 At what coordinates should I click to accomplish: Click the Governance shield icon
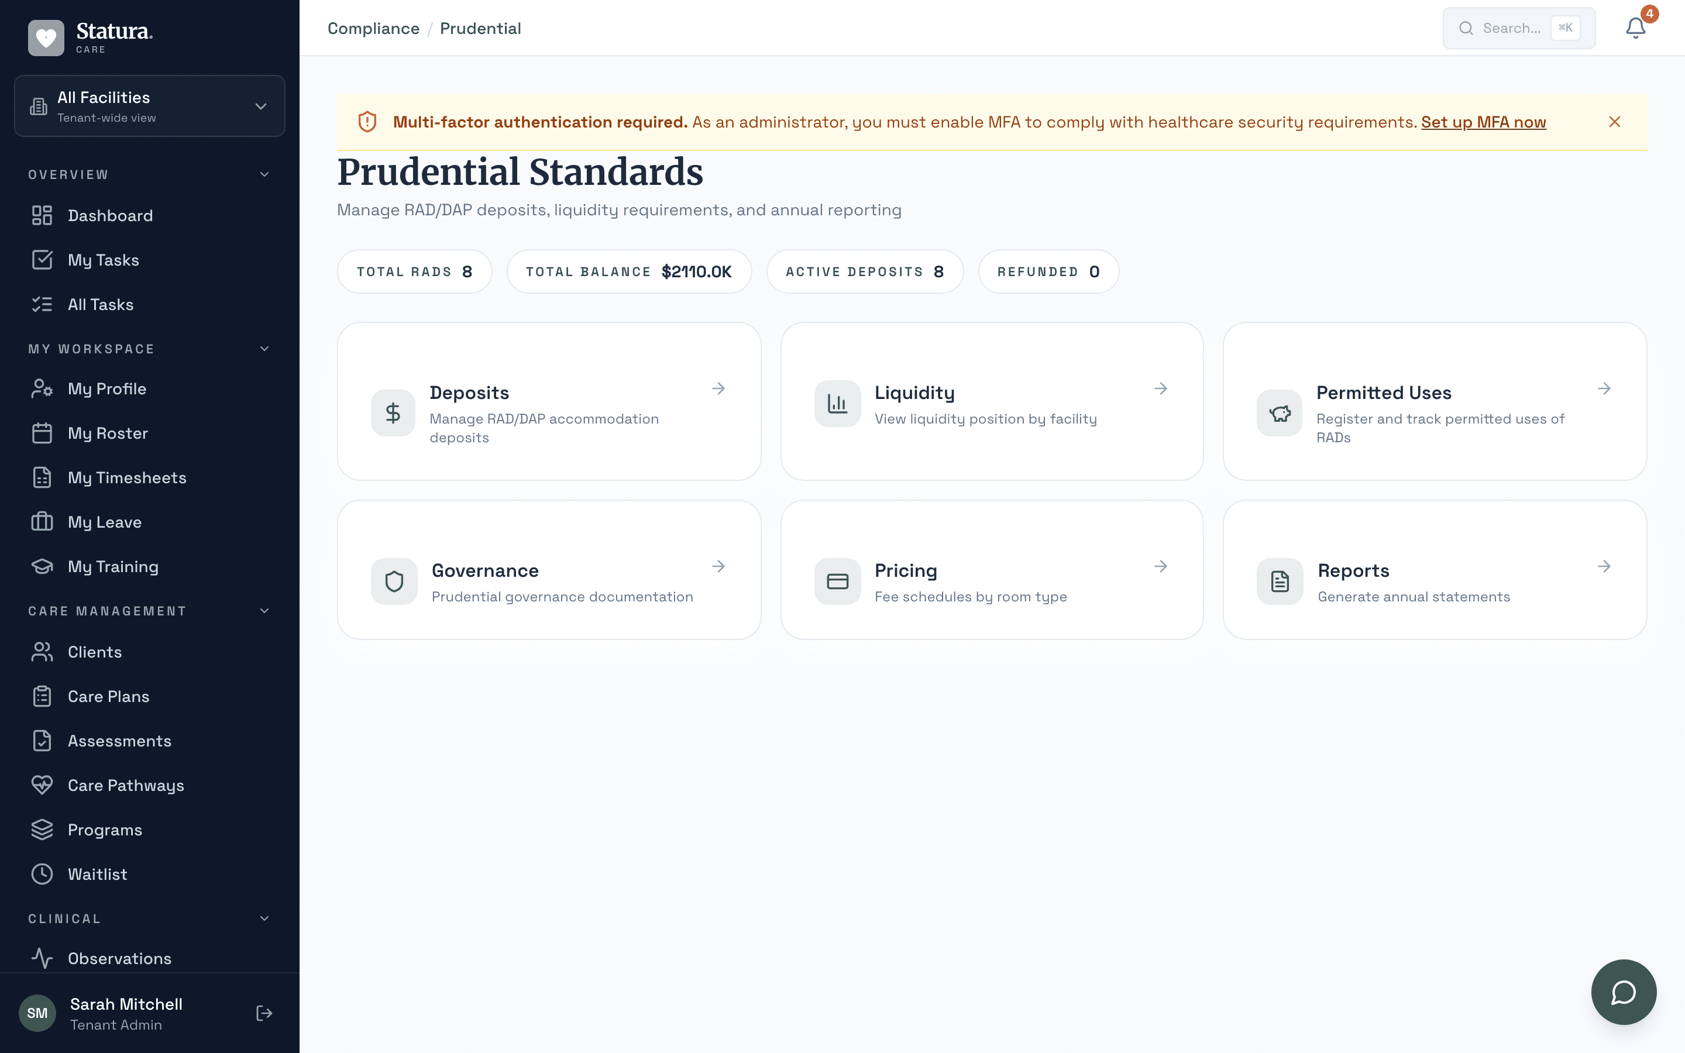pos(393,581)
